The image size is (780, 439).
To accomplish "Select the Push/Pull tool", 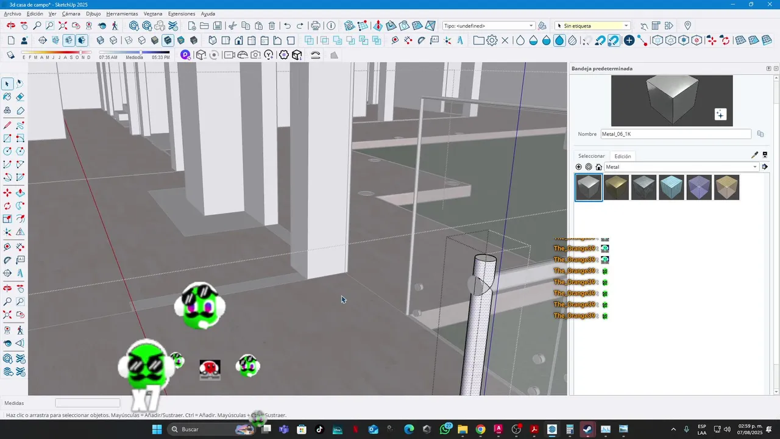I will [20, 193].
